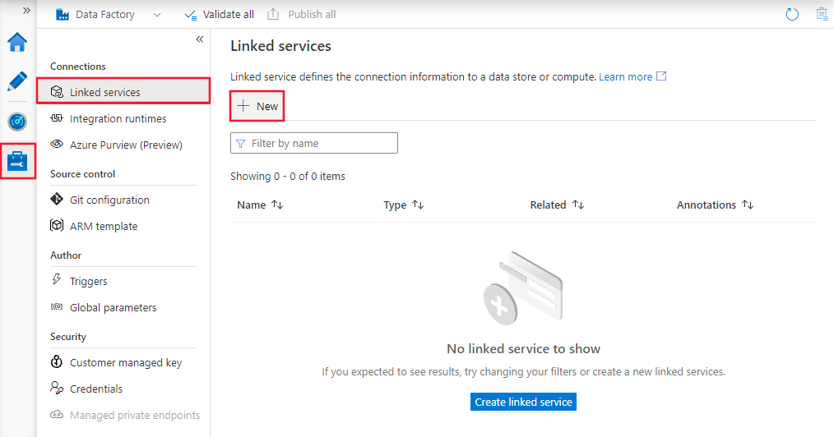Click the Refresh icon in top bar
834x437 pixels.
(x=792, y=14)
